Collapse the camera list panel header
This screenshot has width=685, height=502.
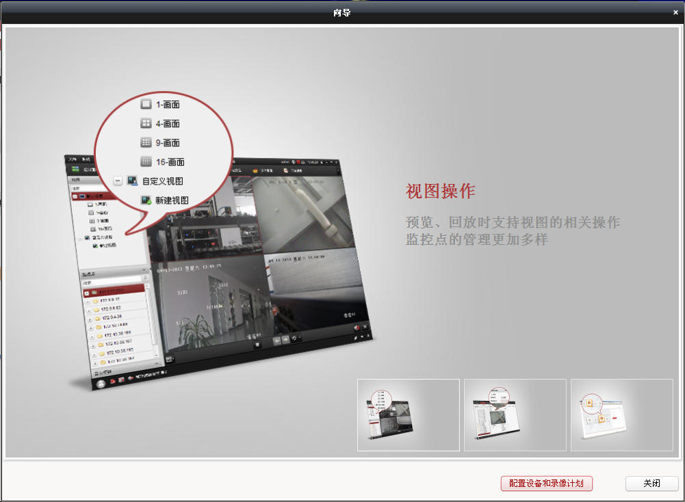[144, 269]
